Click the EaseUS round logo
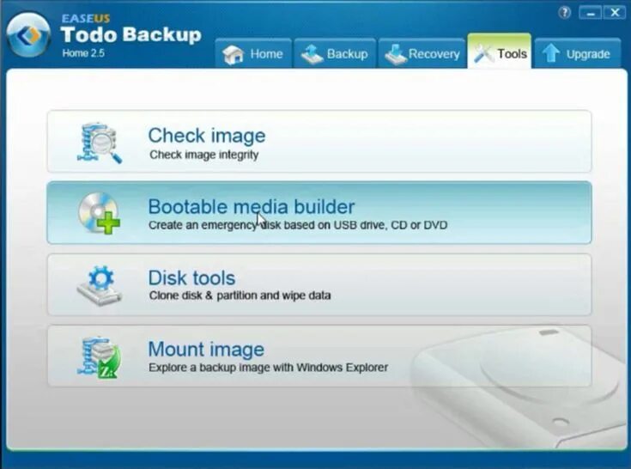This screenshot has height=469, width=631. [x=29, y=34]
